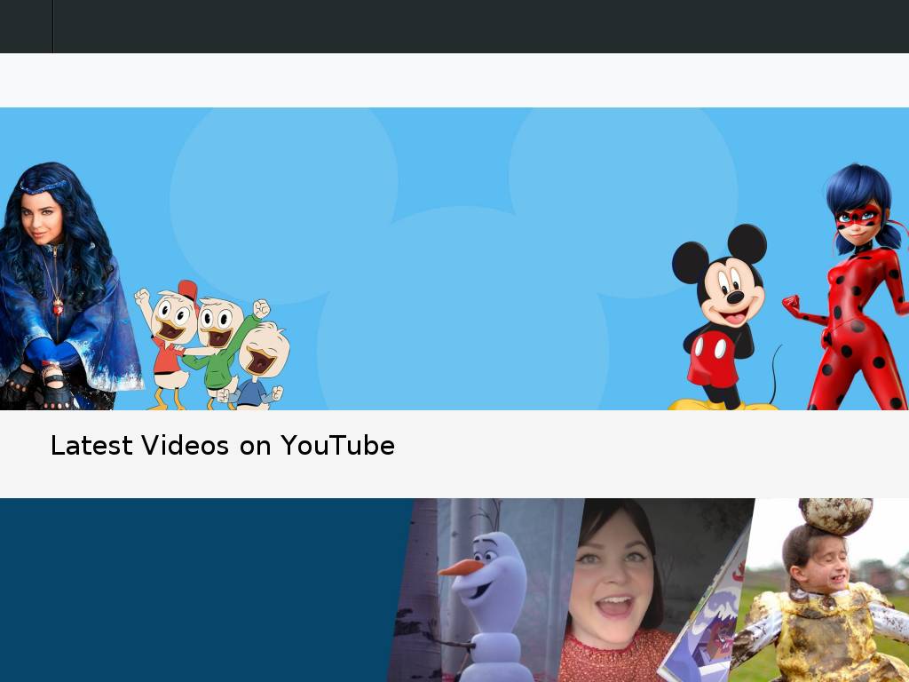Viewport: 909px width, 682px height.
Task: Click the dark header bar at top
Action: (479, 27)
